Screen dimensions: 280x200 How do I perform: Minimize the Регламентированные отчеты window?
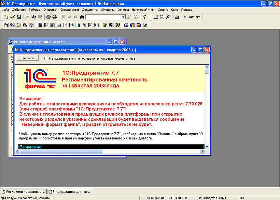click(109, 42)
